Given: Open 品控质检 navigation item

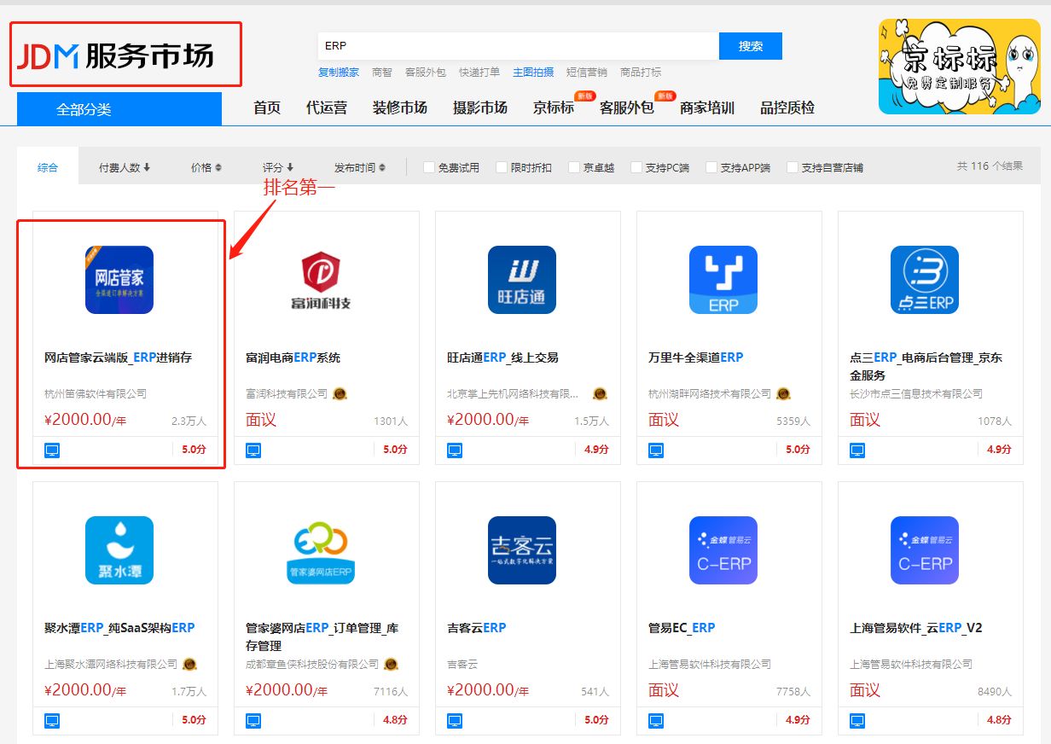Looking at the screenshot, I should [x=787, y=108].
